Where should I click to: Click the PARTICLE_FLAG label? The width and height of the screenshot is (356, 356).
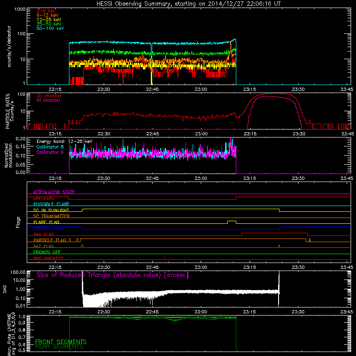coord(50,240)
